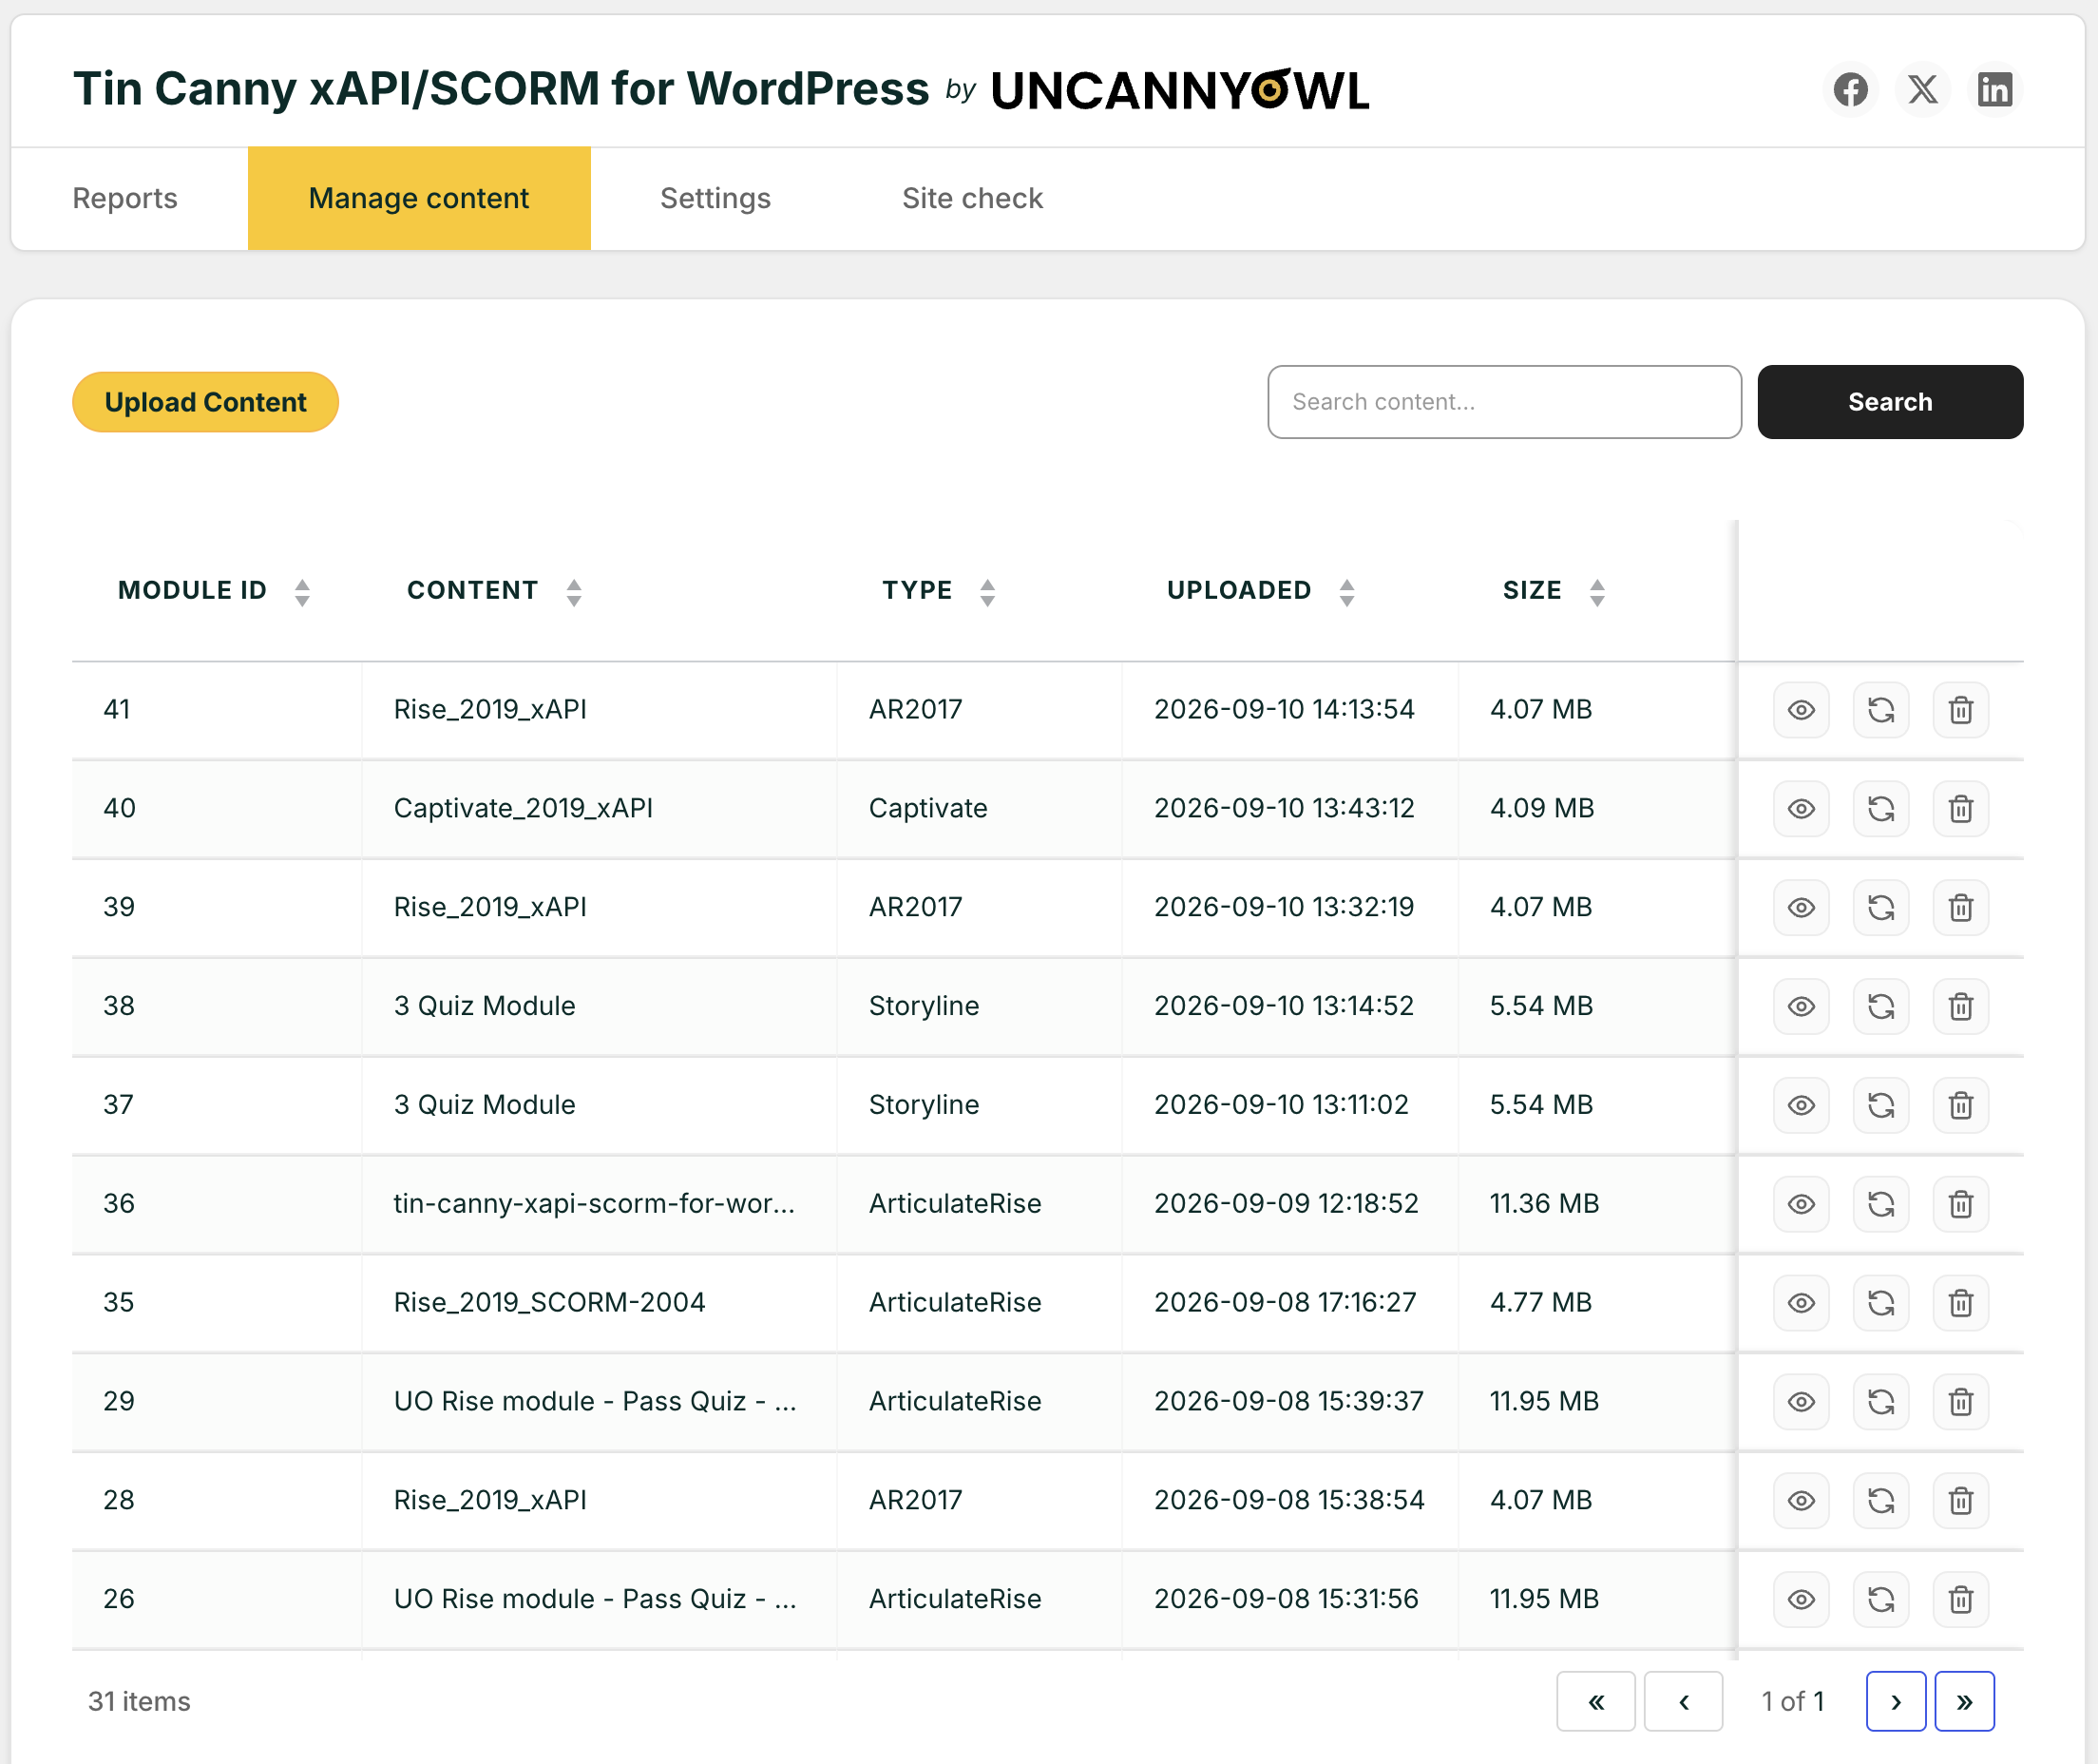The width and height of the screenshot is (2098, 1764).
Task: Delete module 39 with the trash icon
Action: (x=1961, y=908)
